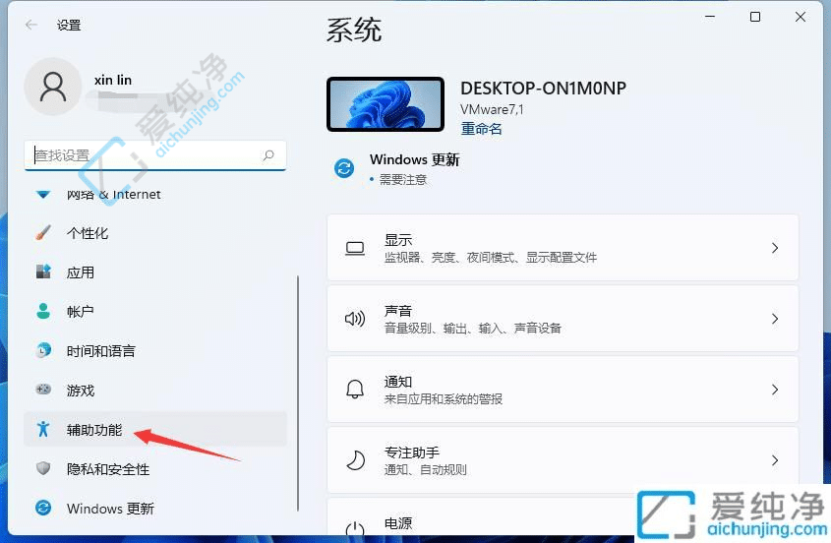Screen dimensions: 831x543
Task: Open 应用 in the sidebar
Action: [x=155, y=272]
